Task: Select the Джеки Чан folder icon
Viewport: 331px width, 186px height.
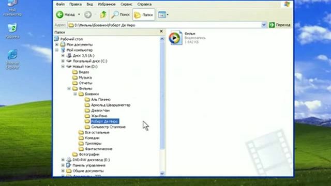Action: click(x=87, y=110)
